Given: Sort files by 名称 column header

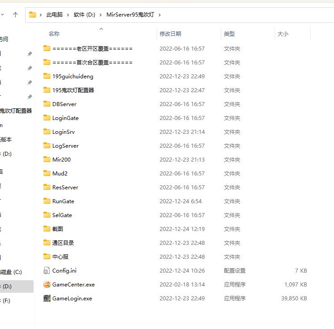Looking at the screenshot, I should coord(54,34).
